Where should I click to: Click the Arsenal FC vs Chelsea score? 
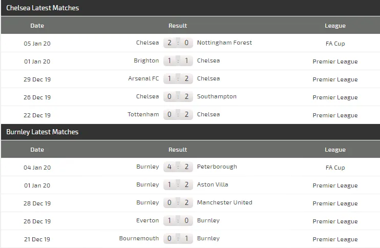pyautogui.click(x=178, y=78)
